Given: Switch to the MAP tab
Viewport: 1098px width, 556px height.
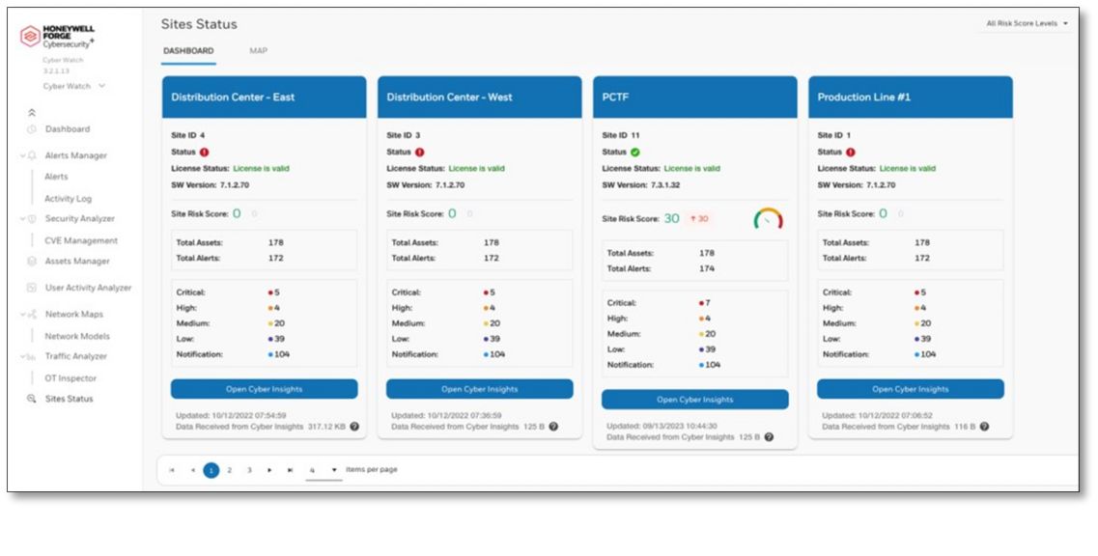Looking at the screenshot, I should (x=258, y=51).
